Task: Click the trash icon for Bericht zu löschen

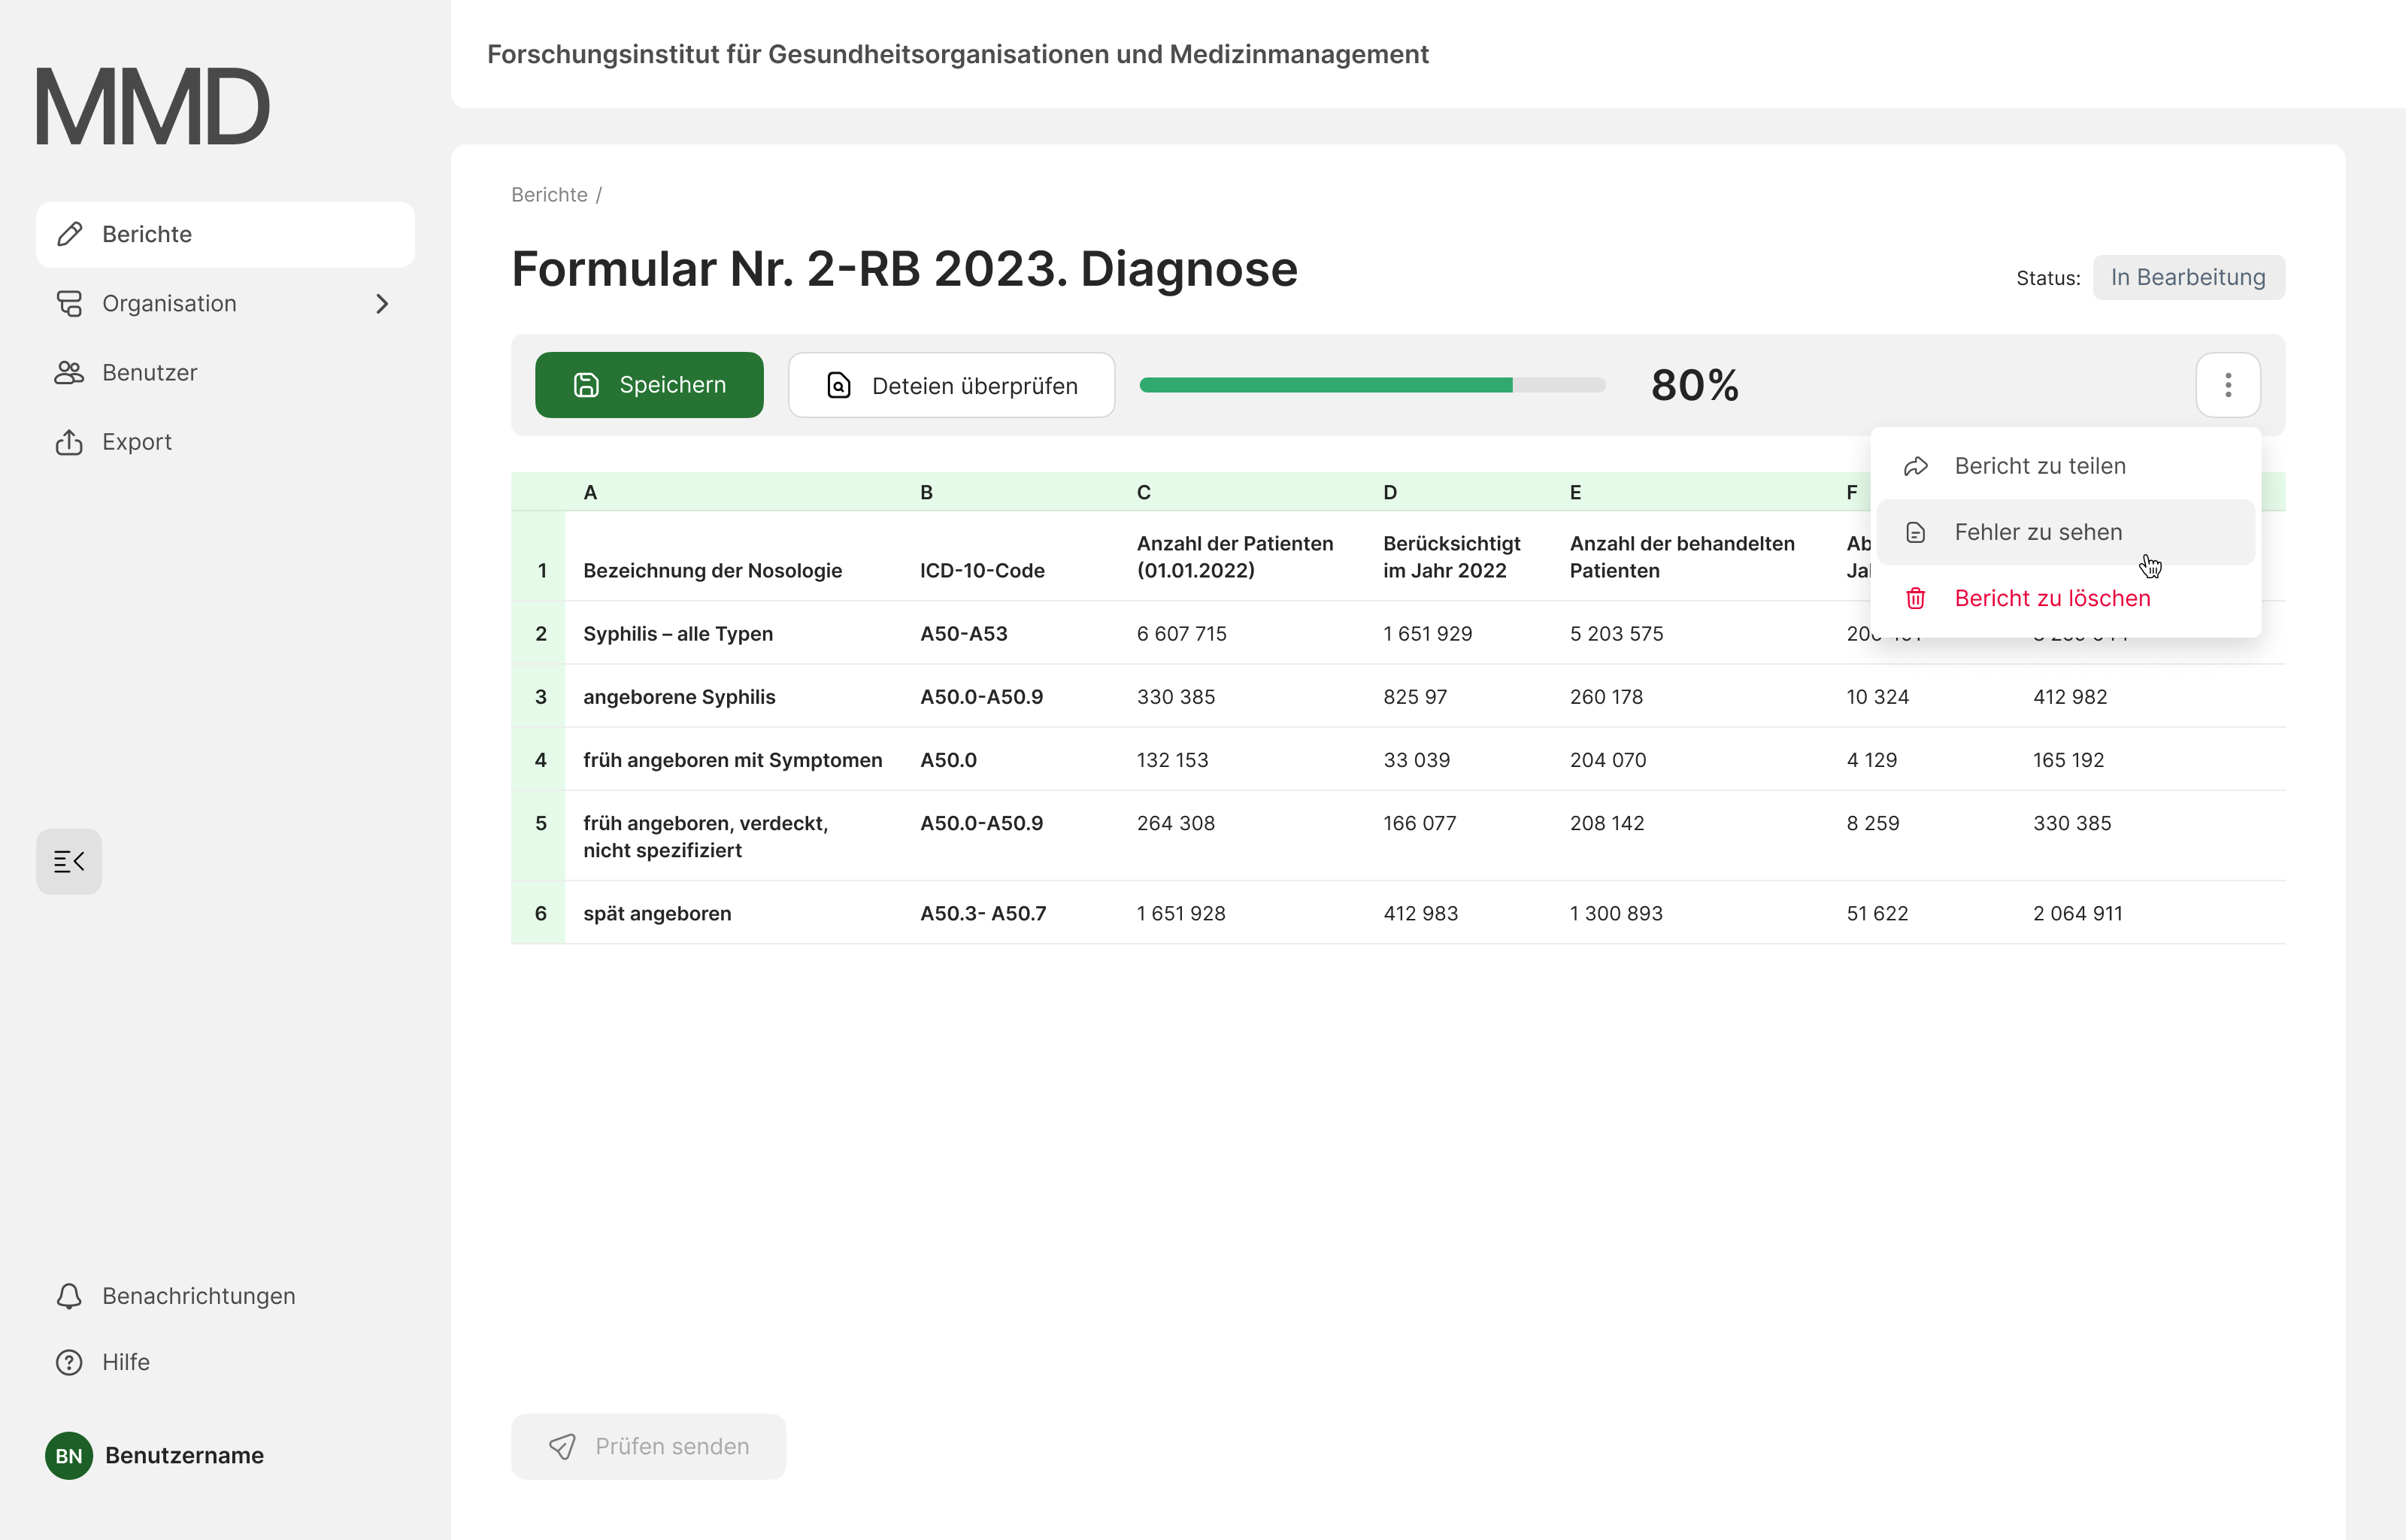Action: [1915, 598]
